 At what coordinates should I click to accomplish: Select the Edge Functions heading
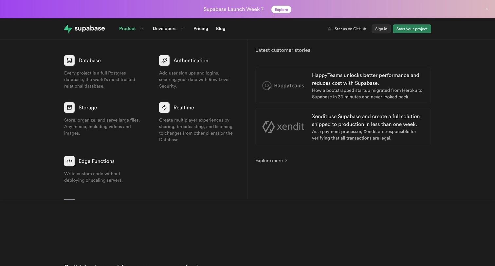(x=97, y=161)
